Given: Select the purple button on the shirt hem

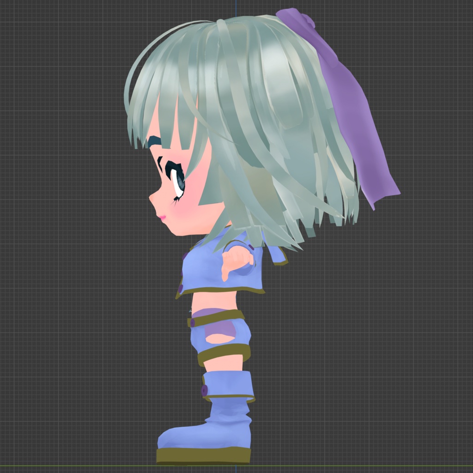Looking at the screenshot, I should tap(181, 287).
